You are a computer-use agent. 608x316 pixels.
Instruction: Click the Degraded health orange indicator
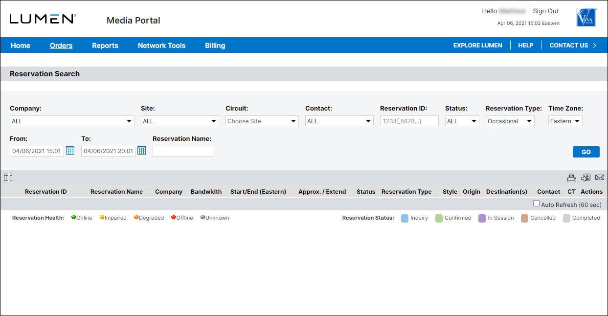point(136,217)
